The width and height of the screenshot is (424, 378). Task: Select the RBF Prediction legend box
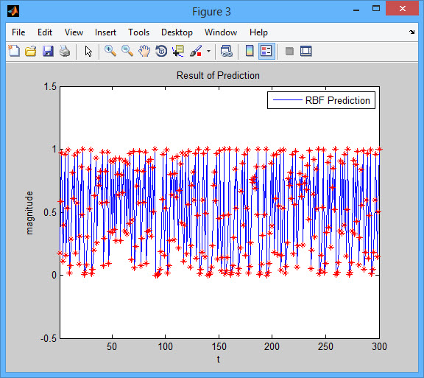(x=321, y=100)
